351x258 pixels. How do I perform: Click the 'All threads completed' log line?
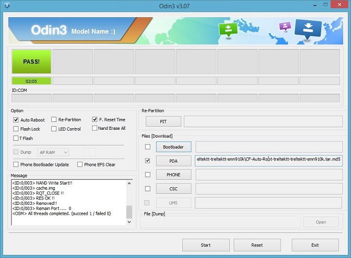click(x=62, y=214)
